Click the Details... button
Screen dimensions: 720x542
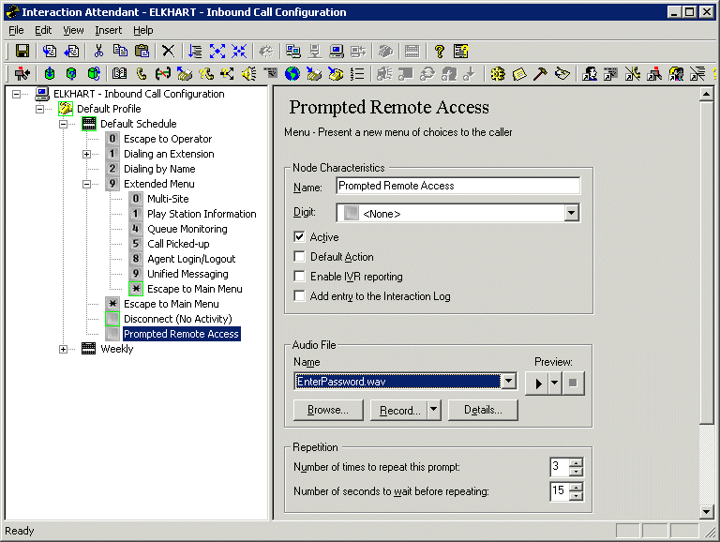click(x=483, y=410)
